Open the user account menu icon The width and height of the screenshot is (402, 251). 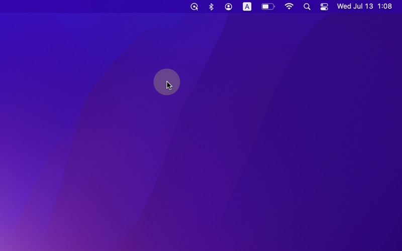(x=229, y=7)
